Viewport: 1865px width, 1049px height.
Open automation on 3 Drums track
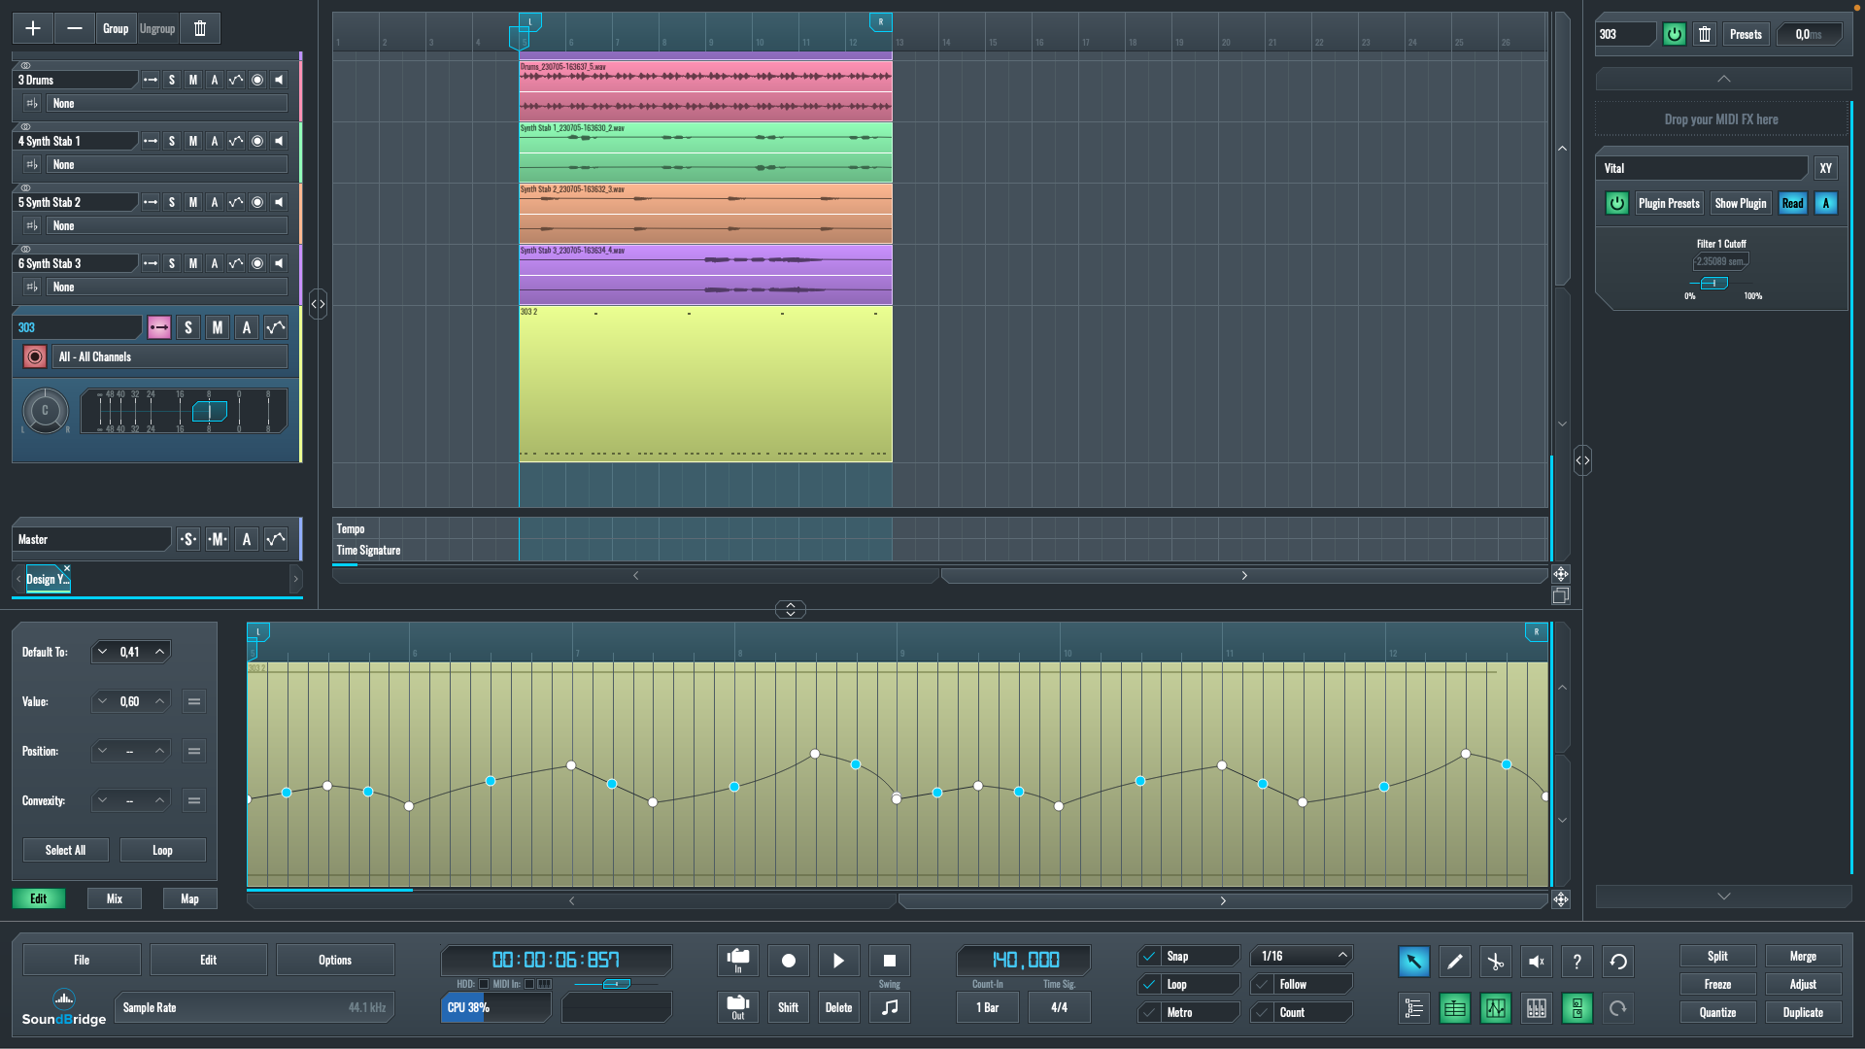(x=236, y=80)
